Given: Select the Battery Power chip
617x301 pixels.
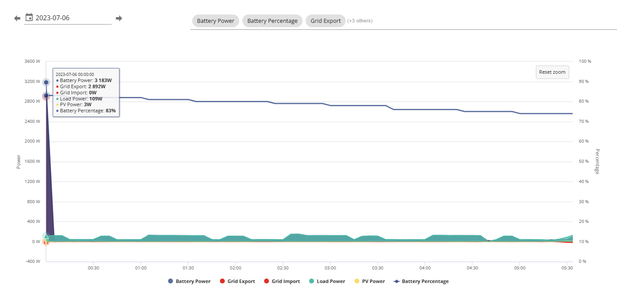Looking at the screenshot, I should pyautogui.click(x=215, y=21).
